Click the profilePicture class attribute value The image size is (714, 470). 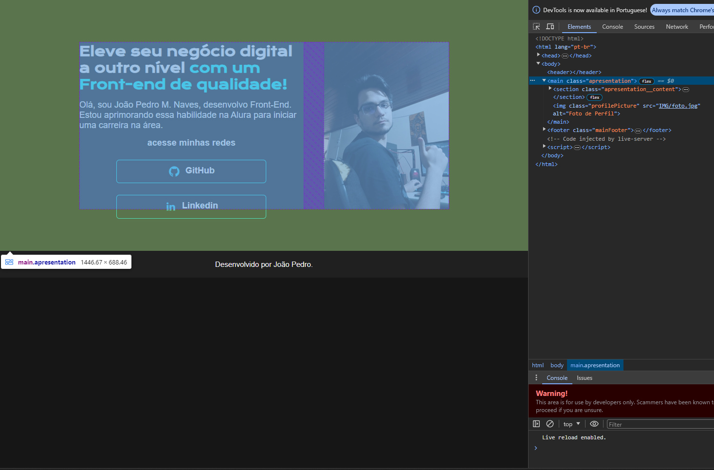pyautogui.click(x=614, y=106)
